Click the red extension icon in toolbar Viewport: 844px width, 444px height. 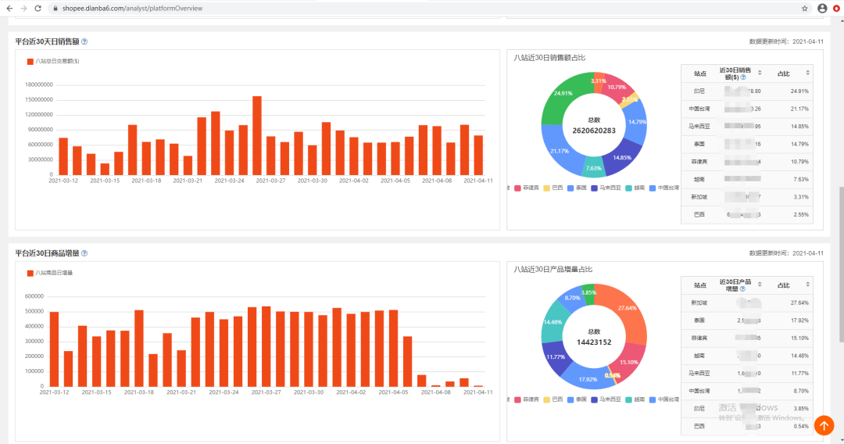[836, 8]
